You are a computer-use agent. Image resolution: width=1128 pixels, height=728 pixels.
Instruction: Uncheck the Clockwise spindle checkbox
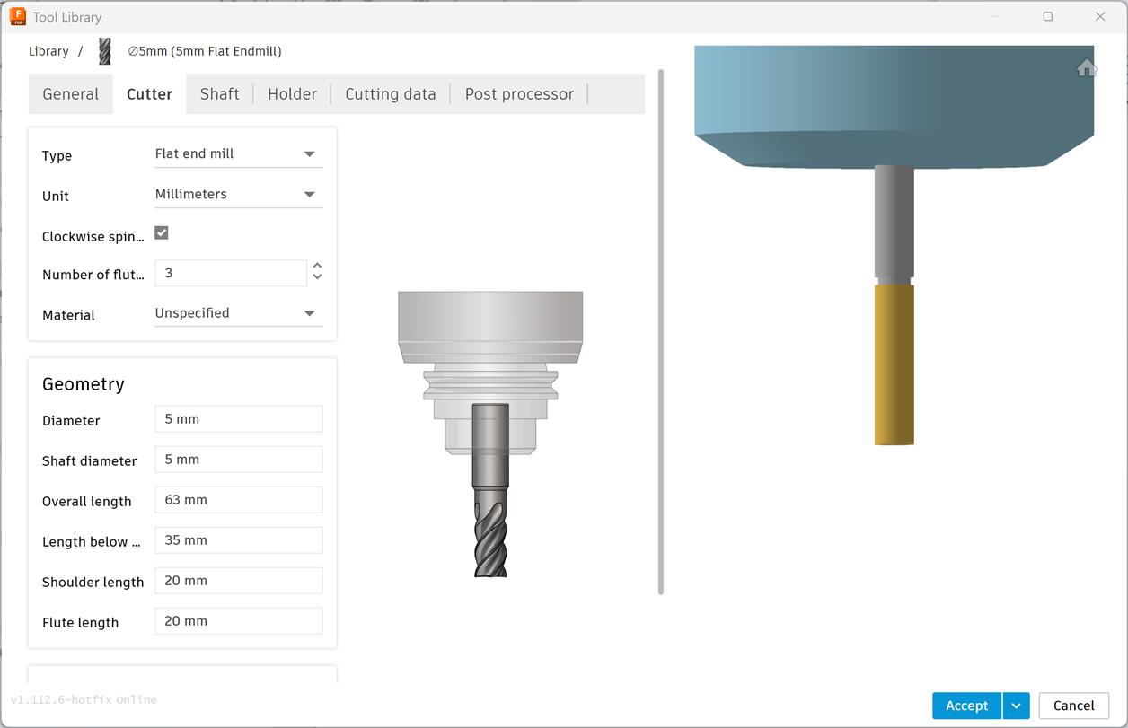pyautogui.click(x=161, y=232)
